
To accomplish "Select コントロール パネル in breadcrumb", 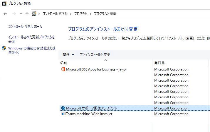I will click(x=55, y=14).
